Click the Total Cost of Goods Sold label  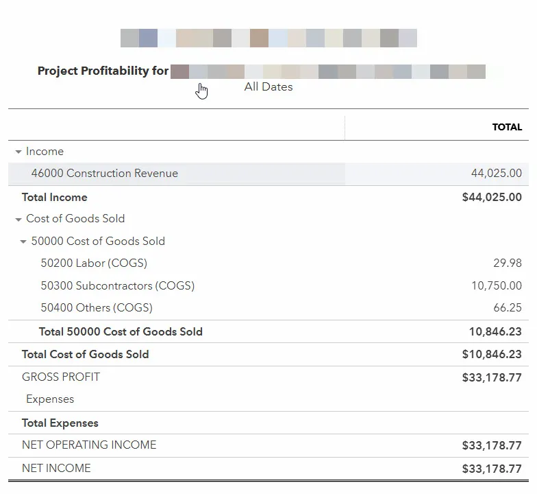click(x=85, y=355)
